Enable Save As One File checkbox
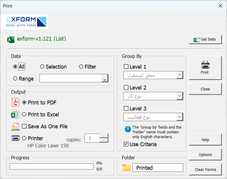The image size is (227, 179). coord(24,126)
